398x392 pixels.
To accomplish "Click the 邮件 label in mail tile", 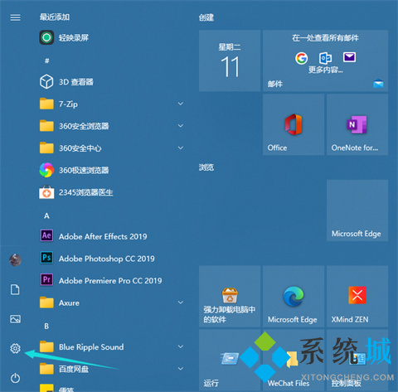I will (275, 84).
